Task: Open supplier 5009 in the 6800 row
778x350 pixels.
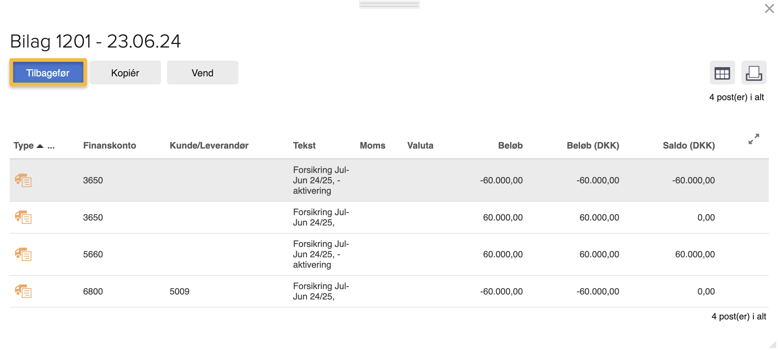Action: point(179,291)
